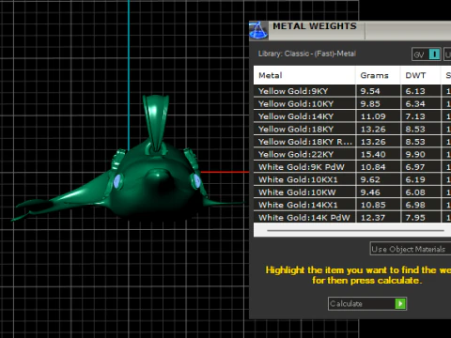Select the White Gold:14K PdW row
Image resolution: width=451 pixels, height=338 pixels.
(x=352, y=217)
